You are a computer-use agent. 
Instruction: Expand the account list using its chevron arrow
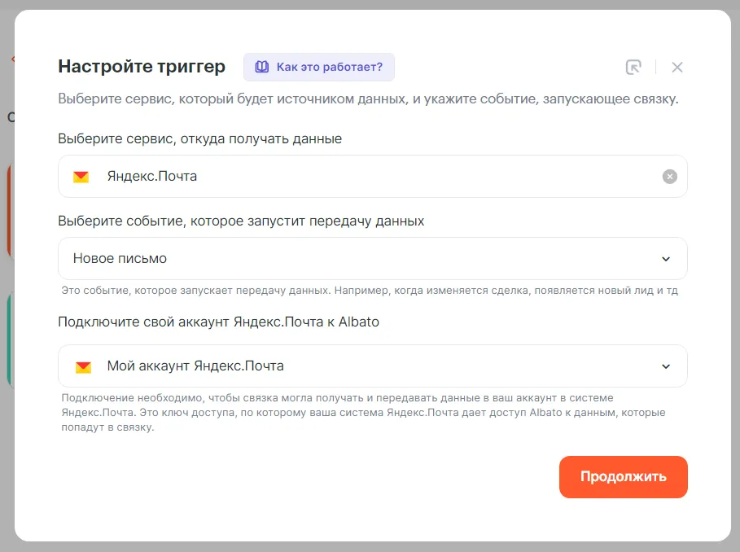pos(666,366)
